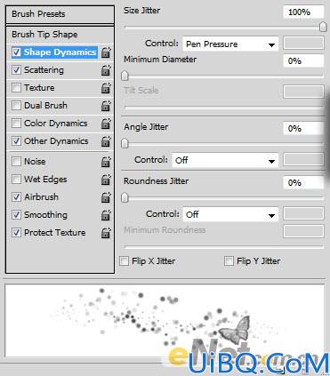This screenshot has height=376, width=330.
Task: Check the Flip X Jitter box
Action: point(124,261)
